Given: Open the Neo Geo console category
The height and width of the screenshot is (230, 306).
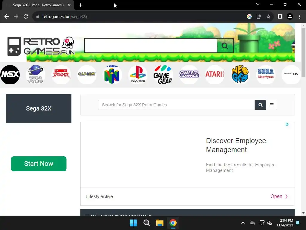Looking at the screenshot, I should [x=240, y=74].
